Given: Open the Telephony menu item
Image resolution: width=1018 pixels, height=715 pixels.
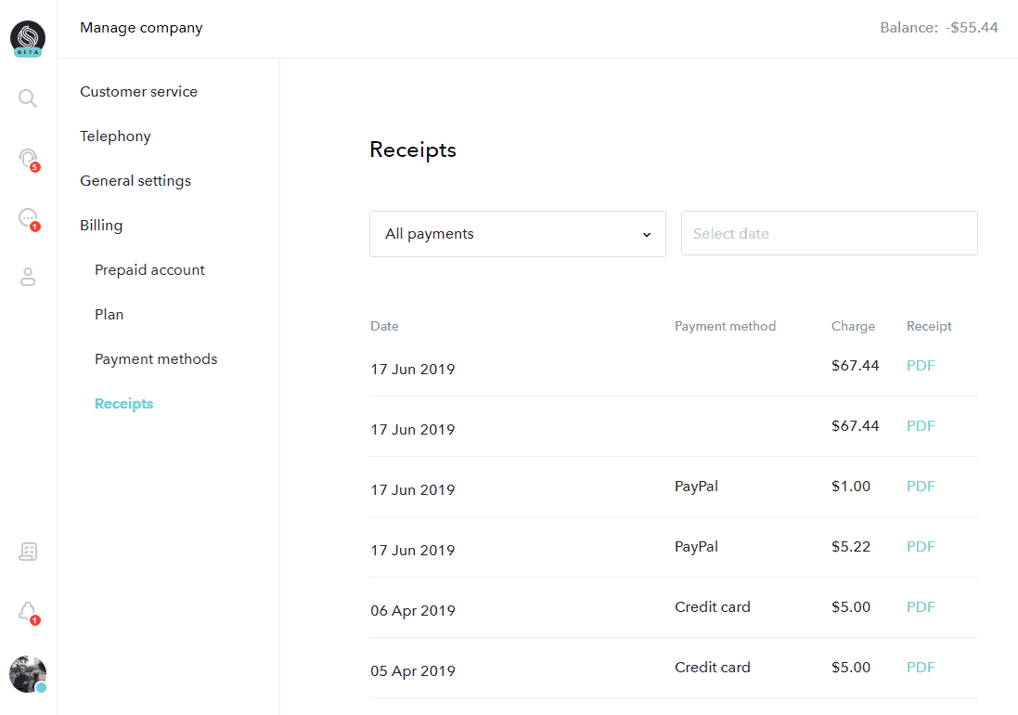Looking at the screenshot, I should (116, 136).
